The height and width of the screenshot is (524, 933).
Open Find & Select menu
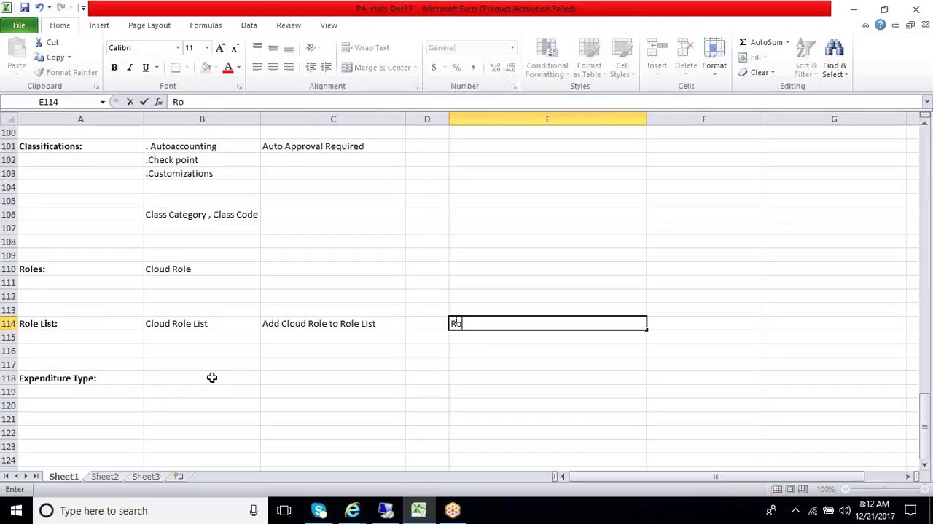835,58
